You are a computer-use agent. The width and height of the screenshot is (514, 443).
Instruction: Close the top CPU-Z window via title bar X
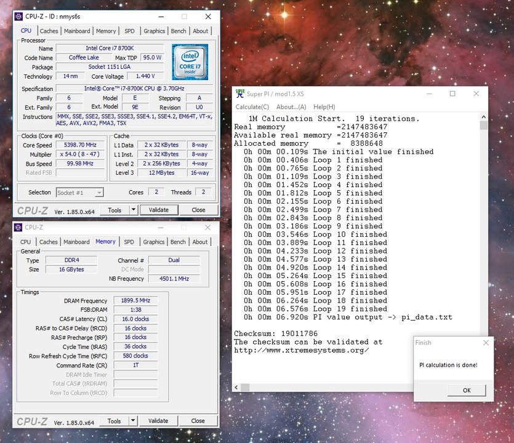[208, 17]
